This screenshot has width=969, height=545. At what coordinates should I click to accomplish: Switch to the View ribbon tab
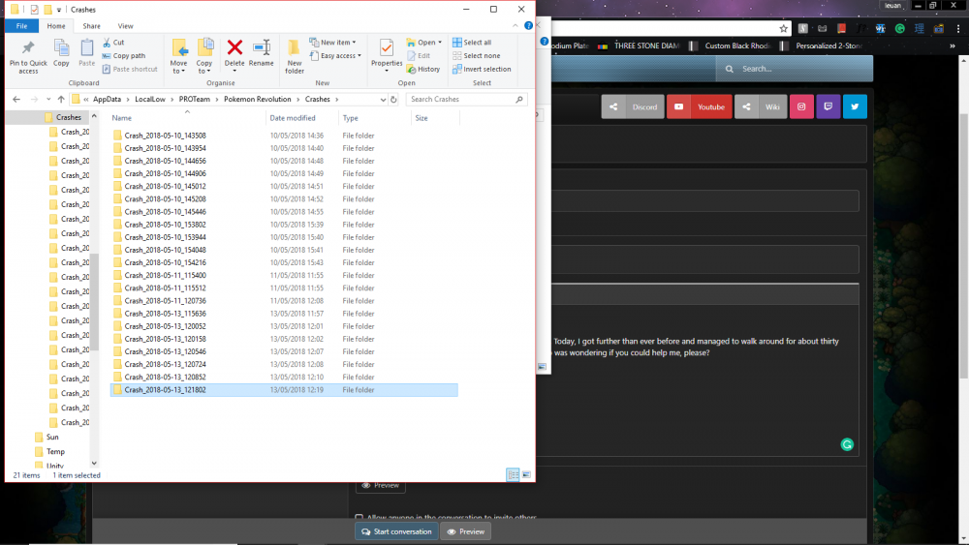click(125, 26)
